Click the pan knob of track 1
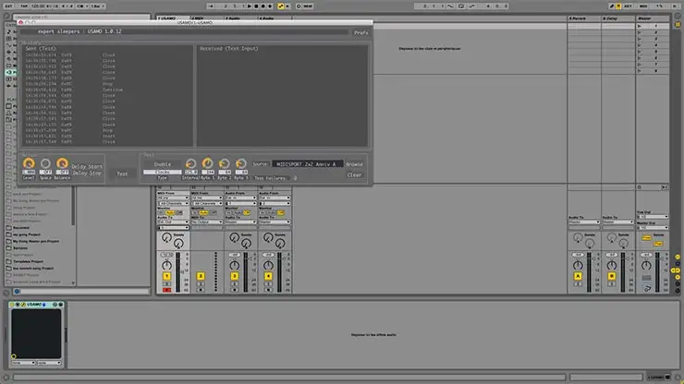 pyautogui.click(x=166, y=265)
